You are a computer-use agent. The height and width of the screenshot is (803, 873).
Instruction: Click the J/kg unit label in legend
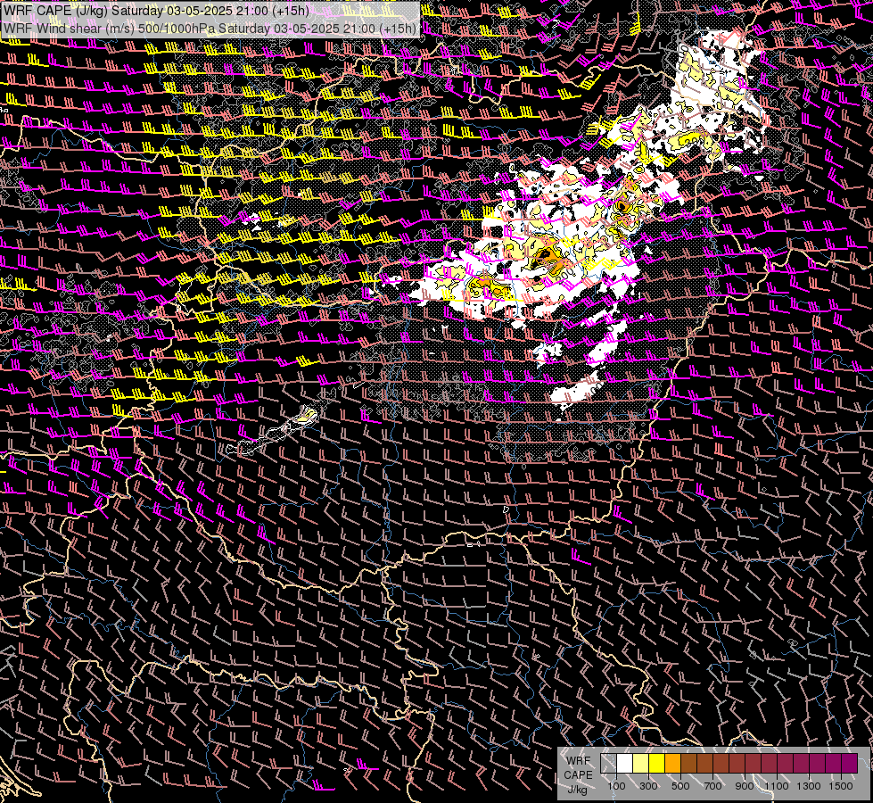pyautogui.click(x=577, y=790)
